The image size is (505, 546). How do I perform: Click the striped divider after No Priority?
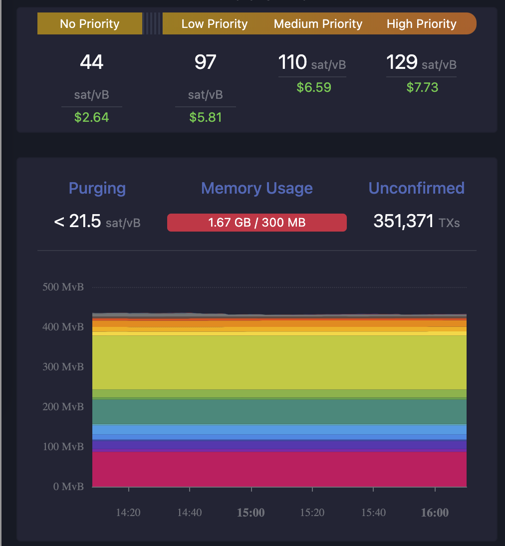click(x=153, y=24)
